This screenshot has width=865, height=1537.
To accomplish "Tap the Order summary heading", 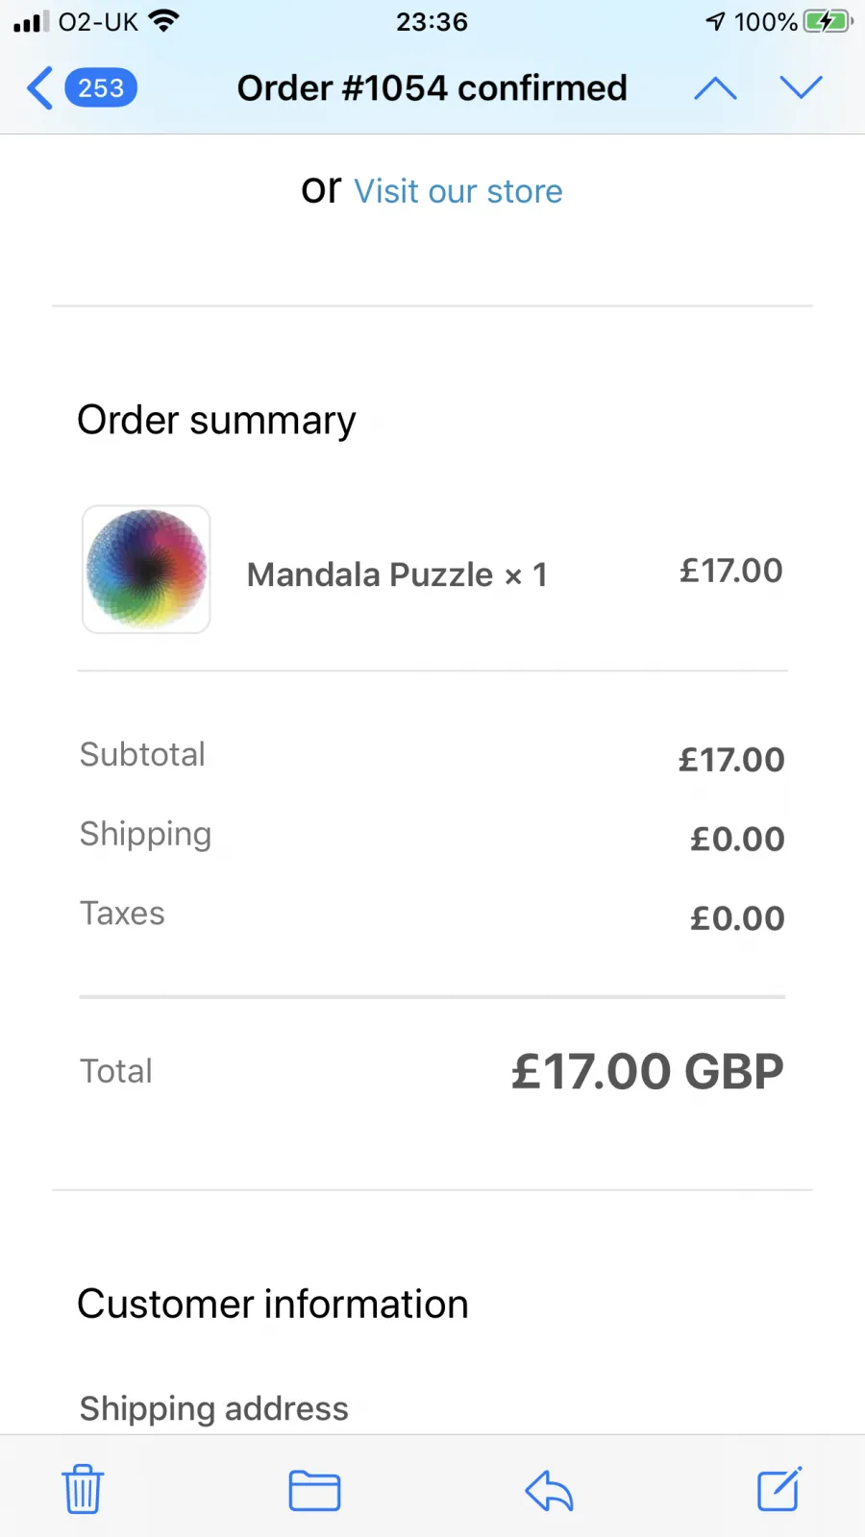I will [x=216, y=421].
